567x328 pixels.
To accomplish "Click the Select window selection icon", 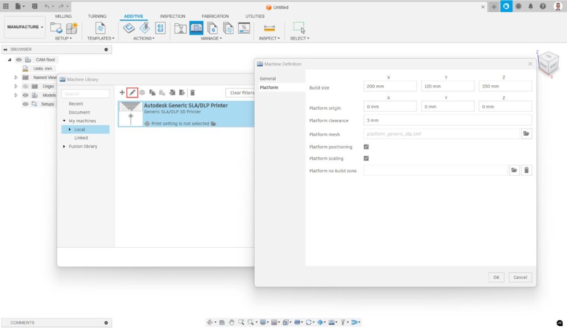I will [x=299, y=27].
